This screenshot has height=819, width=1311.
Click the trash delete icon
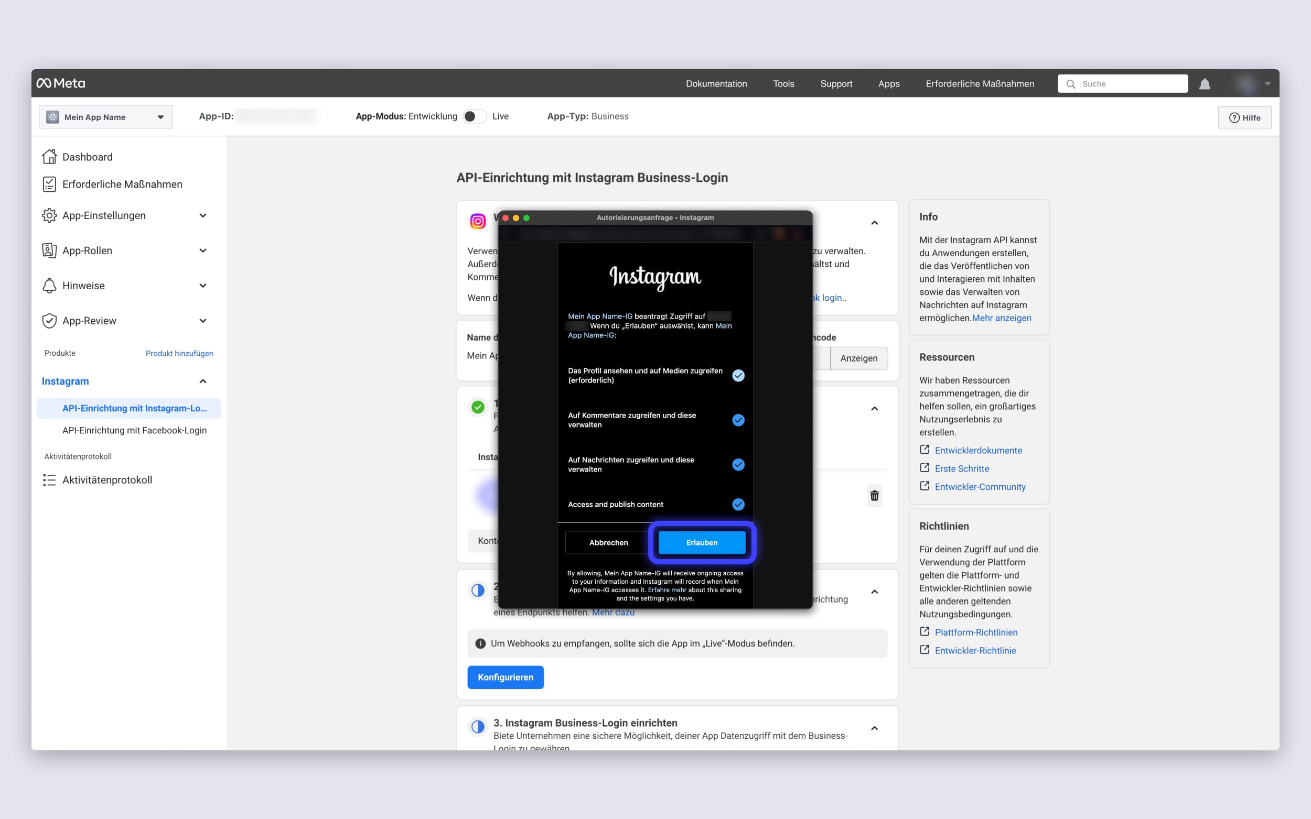pos(874,496)
